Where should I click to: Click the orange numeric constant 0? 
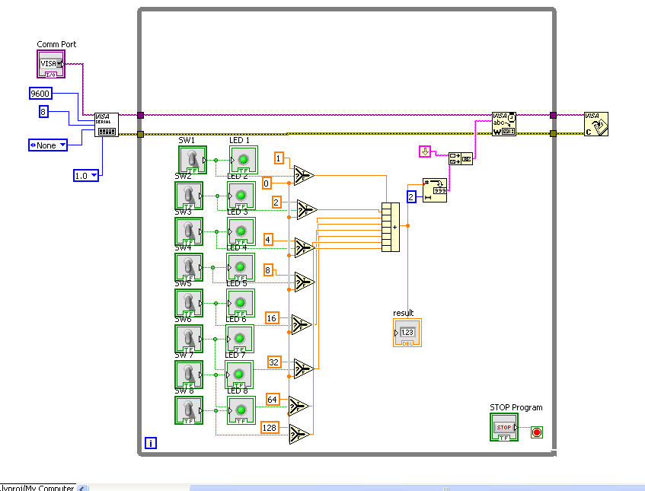click(267, 183)
